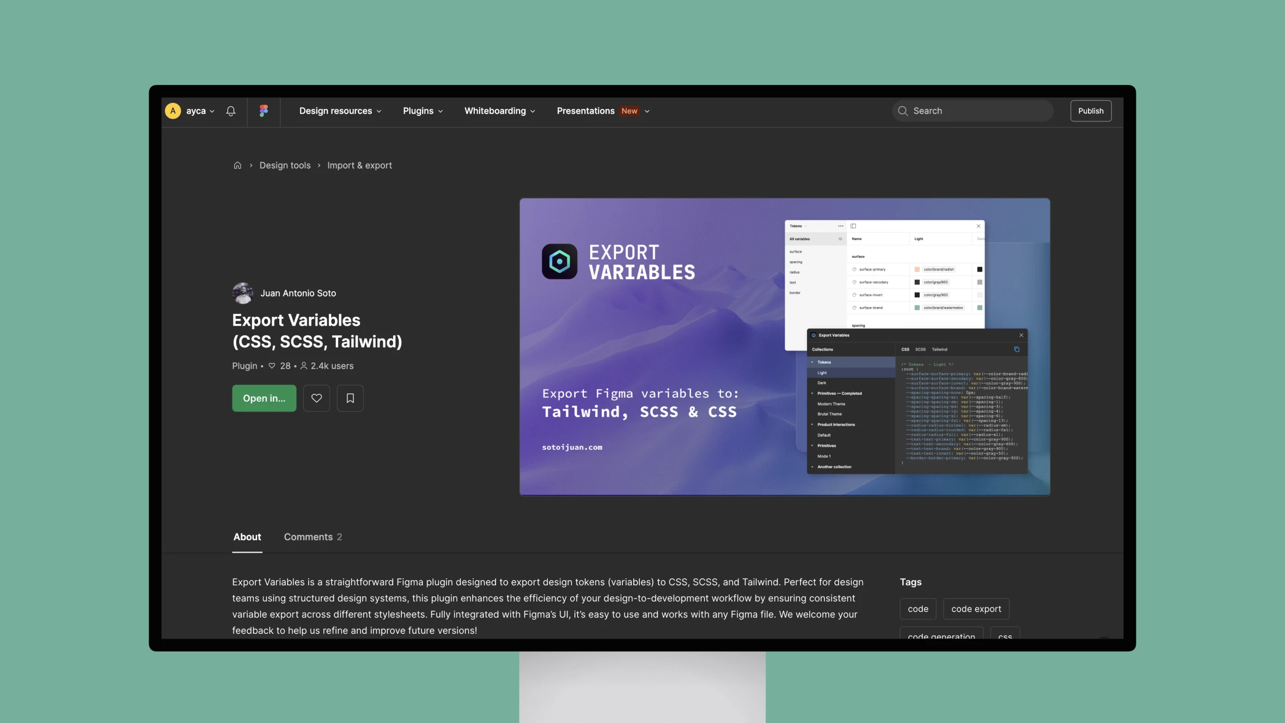
Task: Click the Import & export breadcrumb link
Action: [x=358, y=165]
